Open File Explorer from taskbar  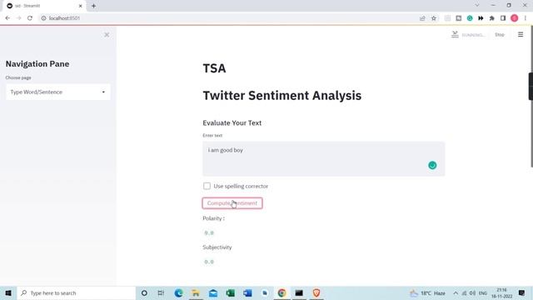pyautogui.click(x=196, y=292)
